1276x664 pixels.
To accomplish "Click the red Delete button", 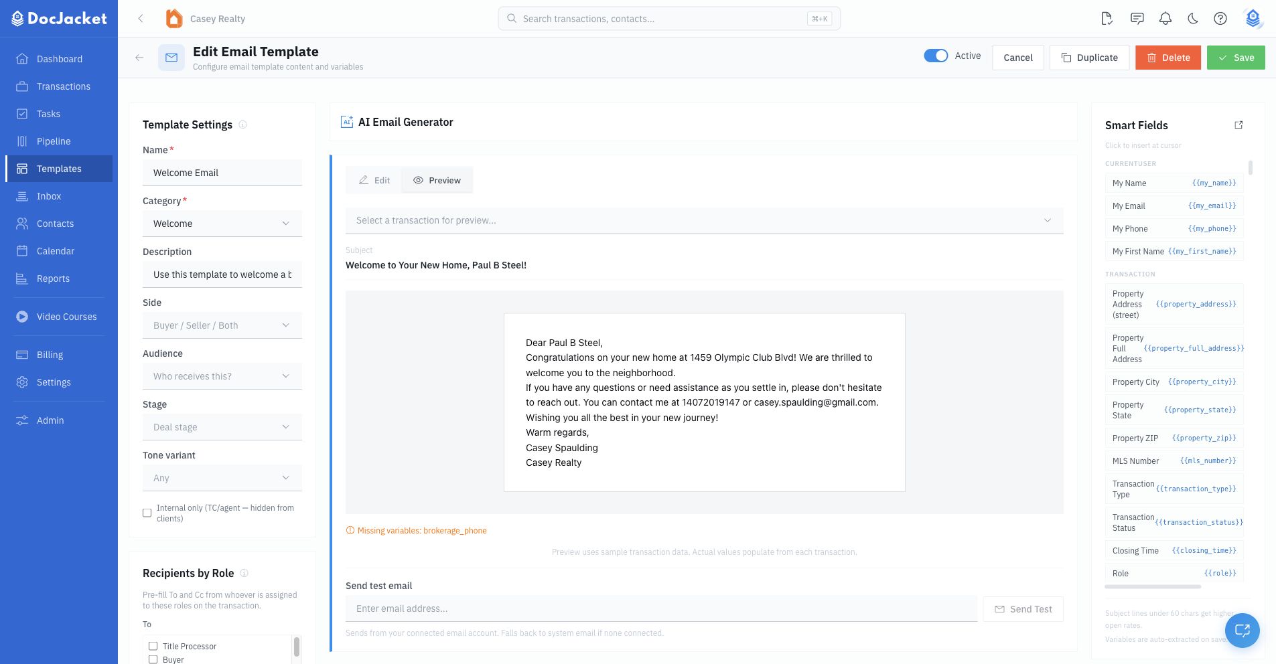I will point(1168,58).
